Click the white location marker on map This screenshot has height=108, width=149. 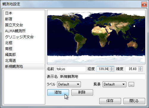[x=134, y=26]
